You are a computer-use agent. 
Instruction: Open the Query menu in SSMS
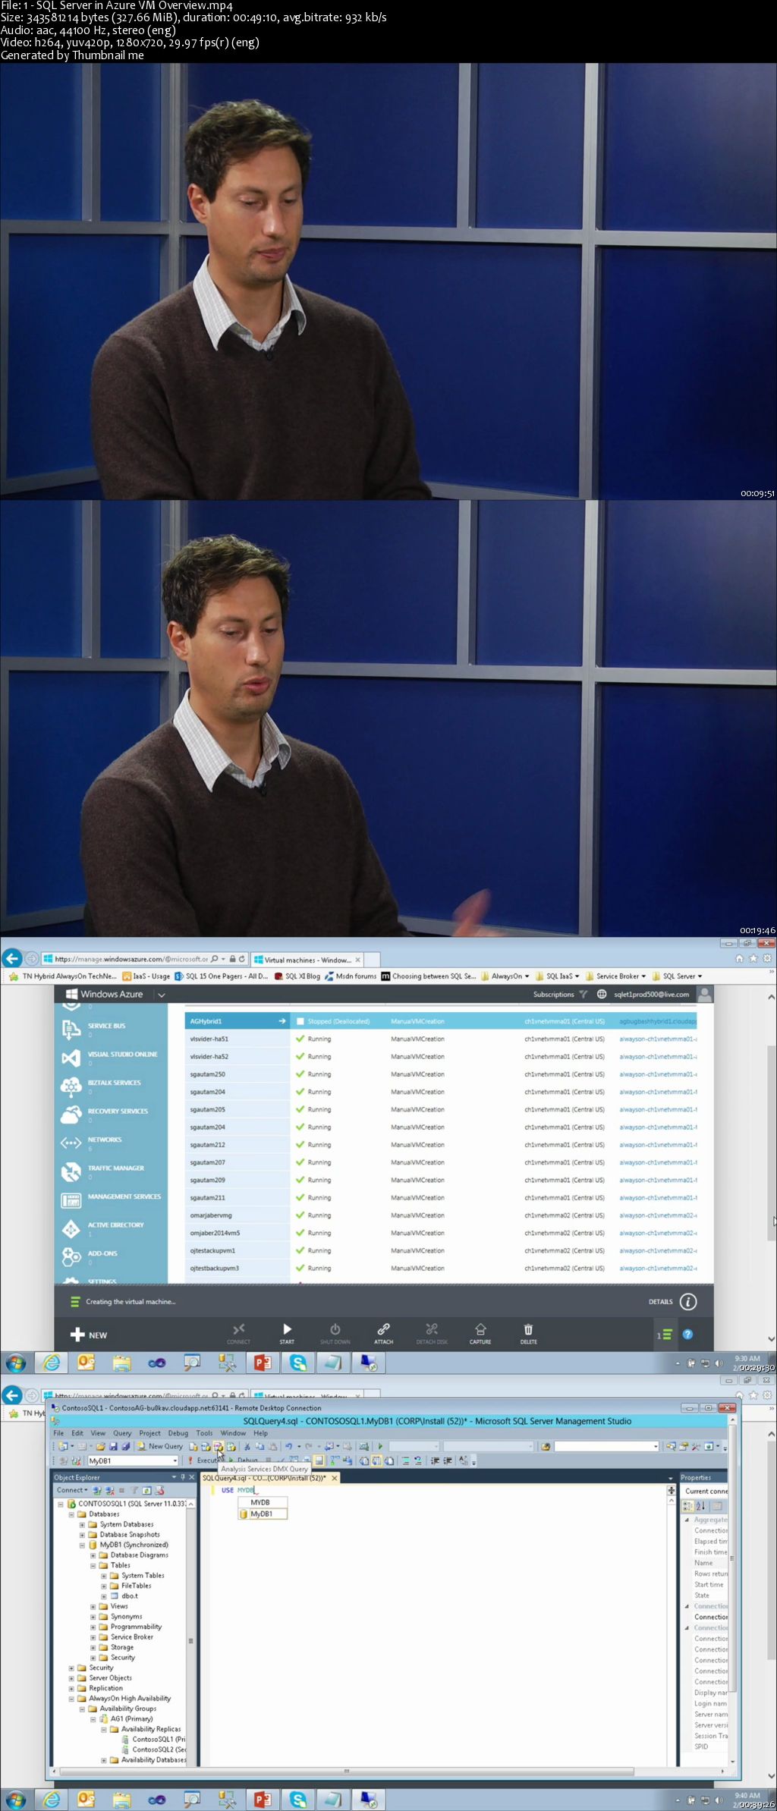[x=122, y=1433]
